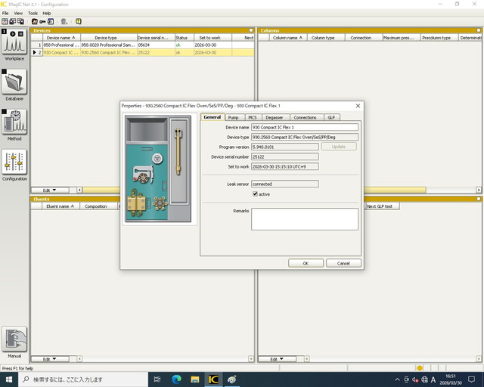Sort devices by the Device type column

(106, 37)
